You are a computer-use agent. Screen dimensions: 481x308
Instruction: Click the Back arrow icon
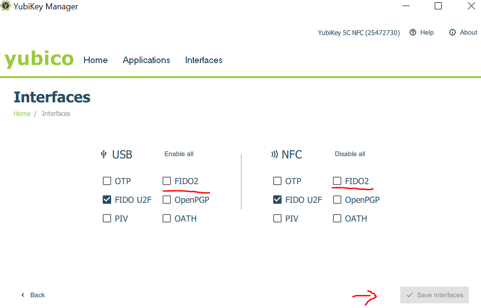23,295
